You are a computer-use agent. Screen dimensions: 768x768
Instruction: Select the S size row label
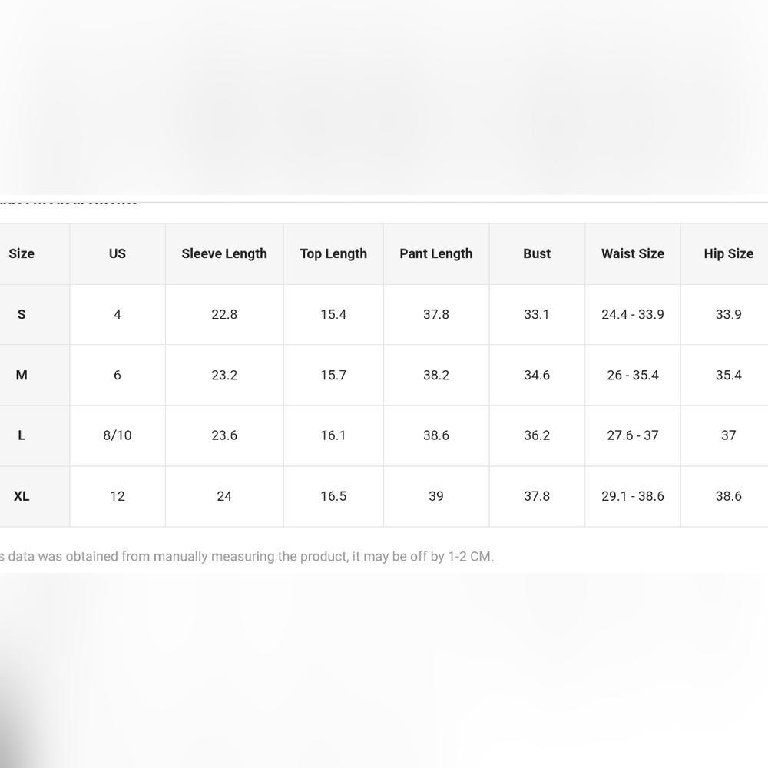(x=22, y=314)
